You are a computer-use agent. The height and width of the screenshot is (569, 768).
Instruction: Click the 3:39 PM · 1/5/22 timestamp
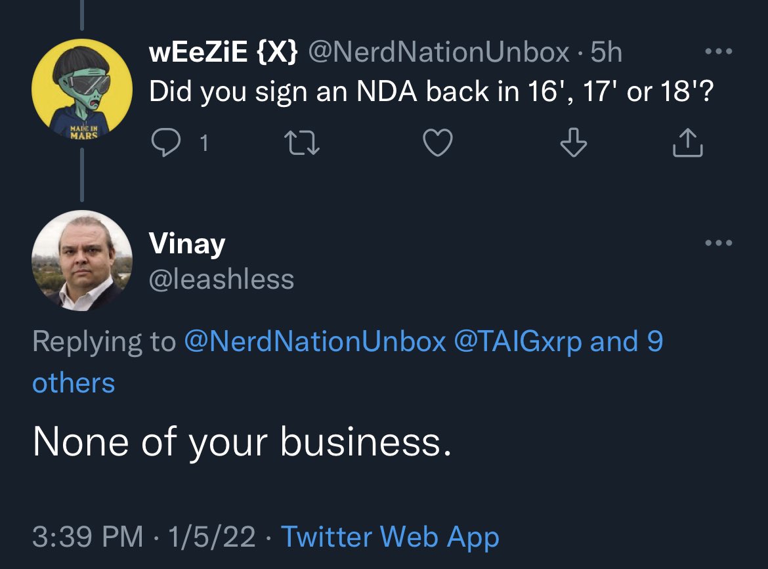[144, 537]
